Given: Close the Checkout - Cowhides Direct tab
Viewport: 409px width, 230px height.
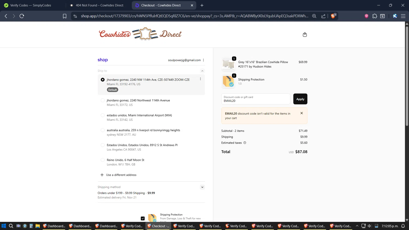Looking at the screenshot, I should [192, 5].
